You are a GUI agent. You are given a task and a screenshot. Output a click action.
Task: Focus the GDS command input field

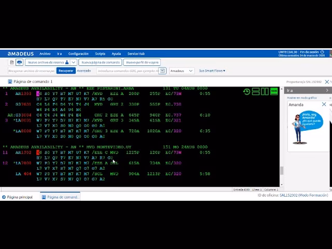[128, 71]
